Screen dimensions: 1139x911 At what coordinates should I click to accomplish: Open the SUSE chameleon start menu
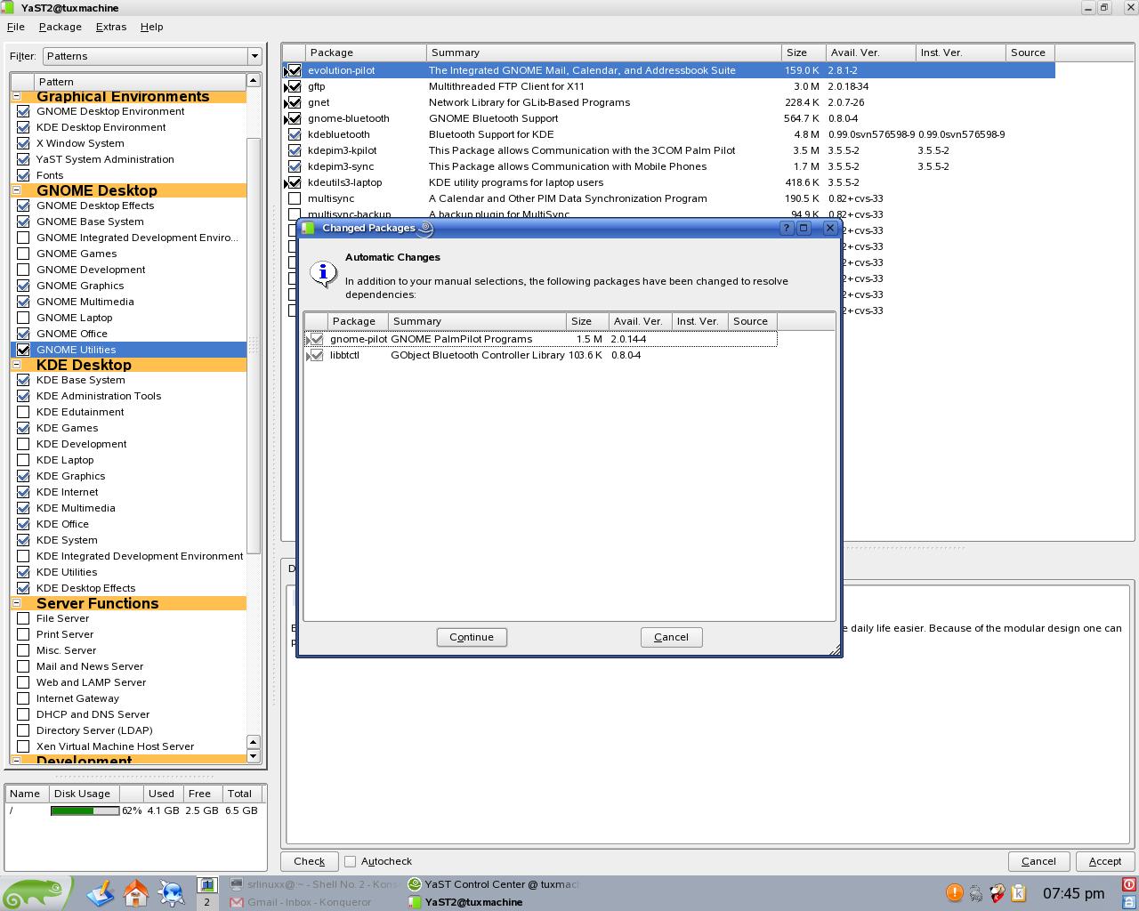[x=36, y=892]
